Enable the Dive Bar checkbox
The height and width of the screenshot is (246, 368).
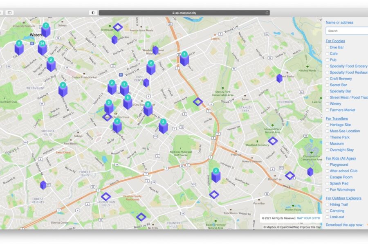[x=328, y=48]
